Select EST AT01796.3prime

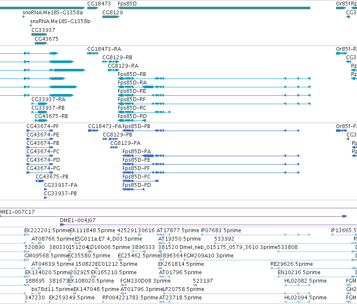142,289
